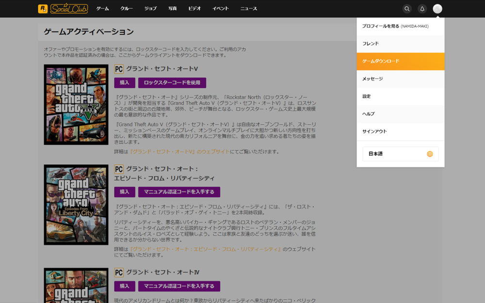Click the globe icon in language selector
Screen dimensions: 485x303
tap(430, 154)
